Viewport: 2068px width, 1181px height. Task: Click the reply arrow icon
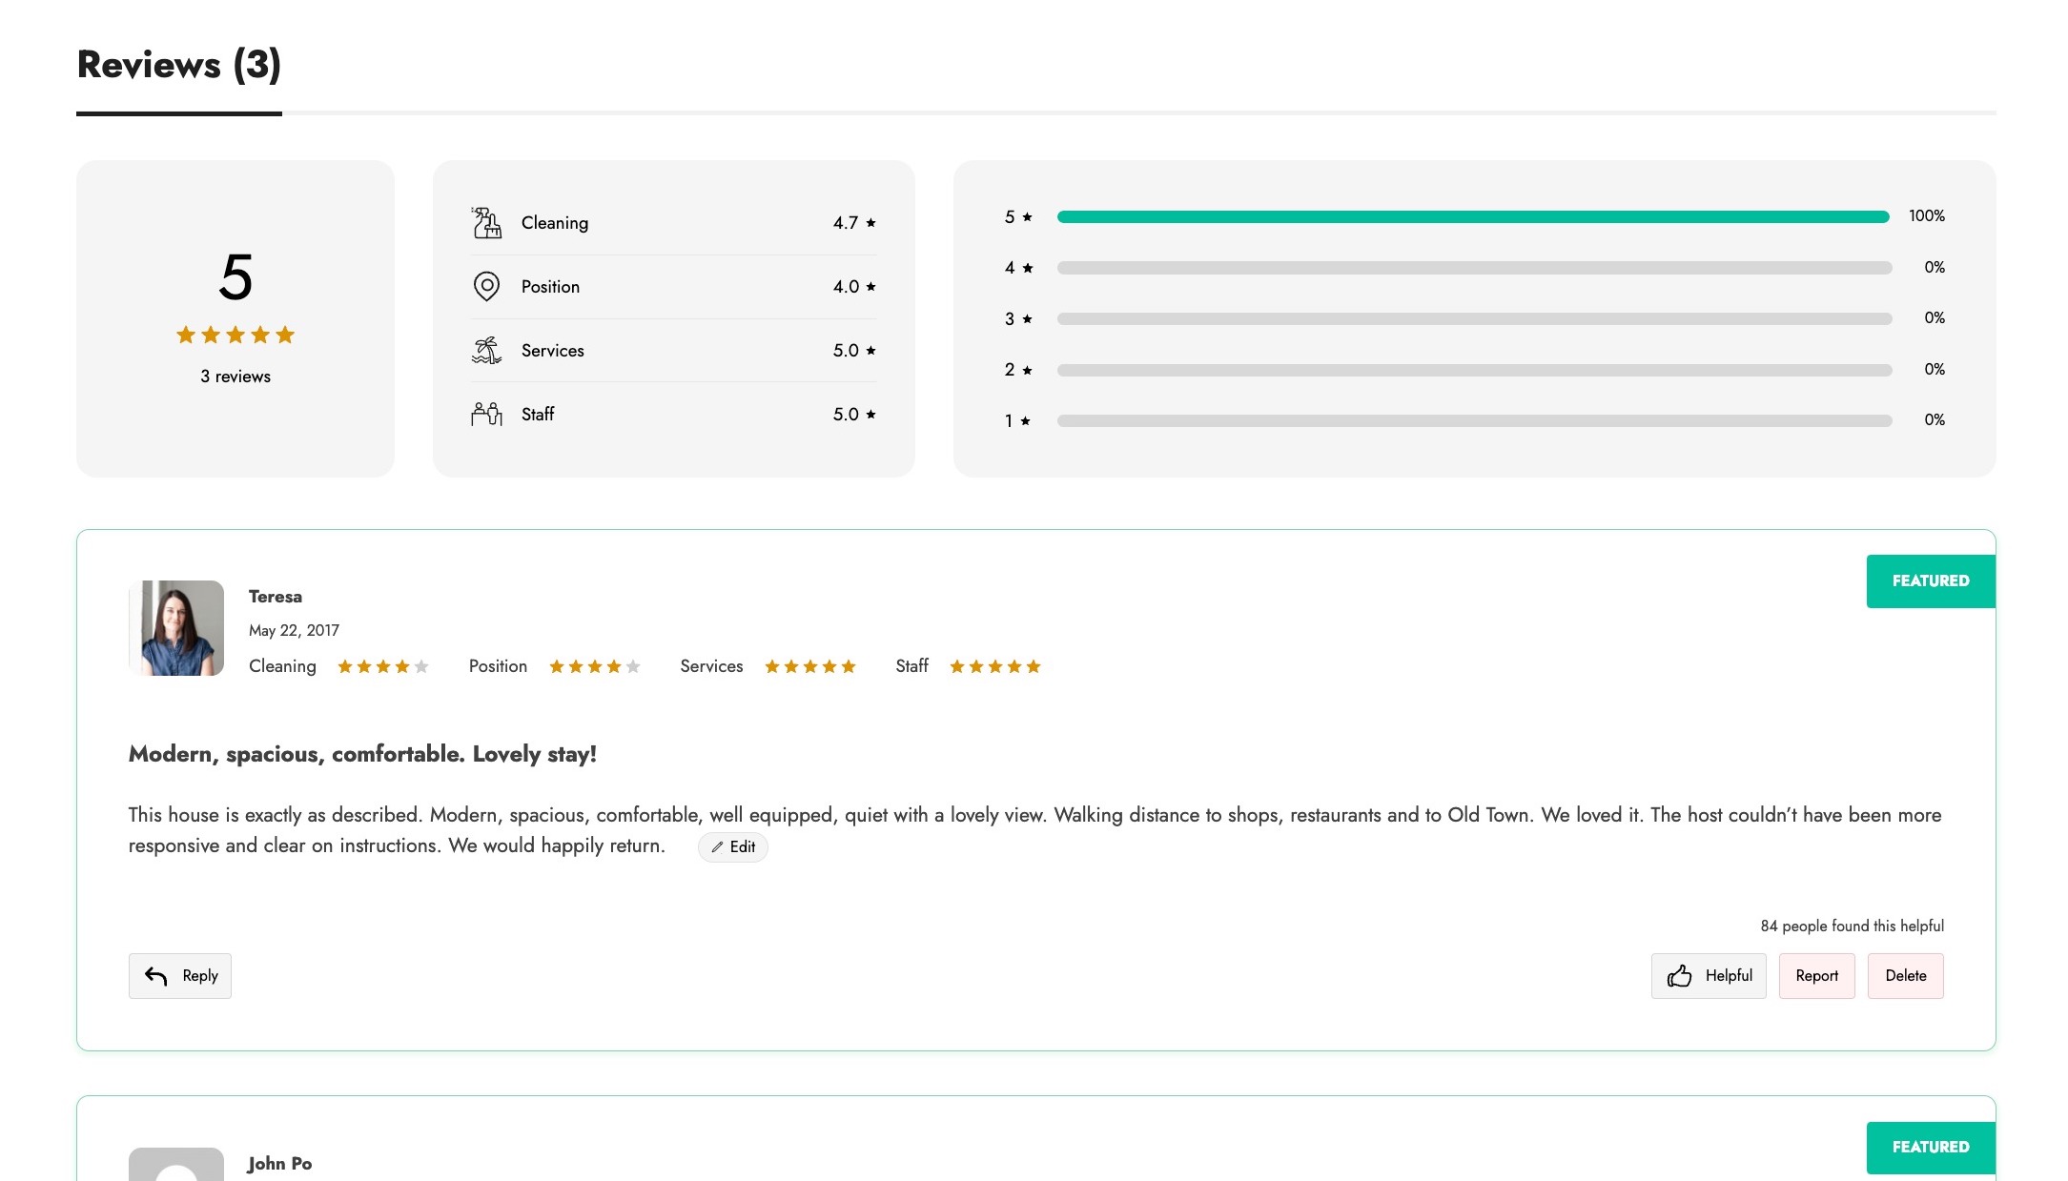click(x=155, y=975)
